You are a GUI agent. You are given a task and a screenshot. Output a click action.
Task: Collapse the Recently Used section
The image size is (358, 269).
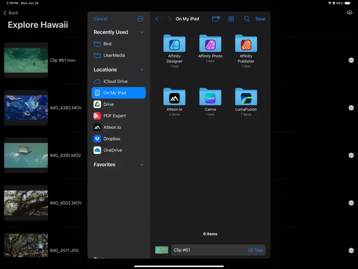(x=142, y=32)
